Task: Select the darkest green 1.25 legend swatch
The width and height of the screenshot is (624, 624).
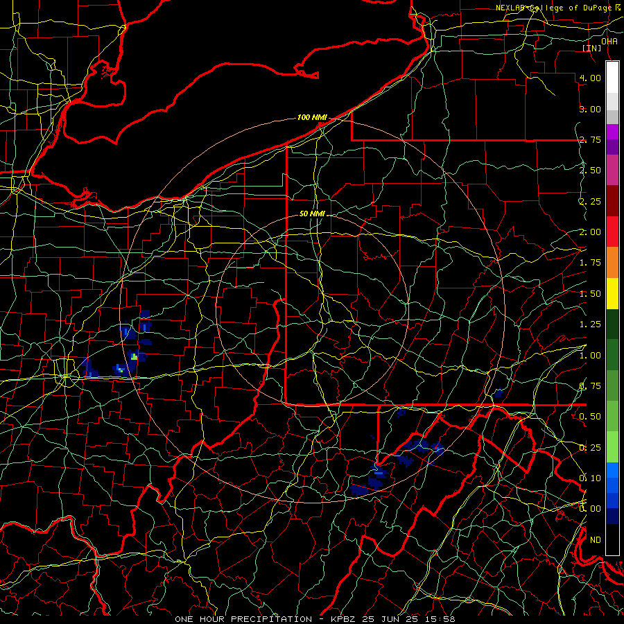Action: (612, 324)
